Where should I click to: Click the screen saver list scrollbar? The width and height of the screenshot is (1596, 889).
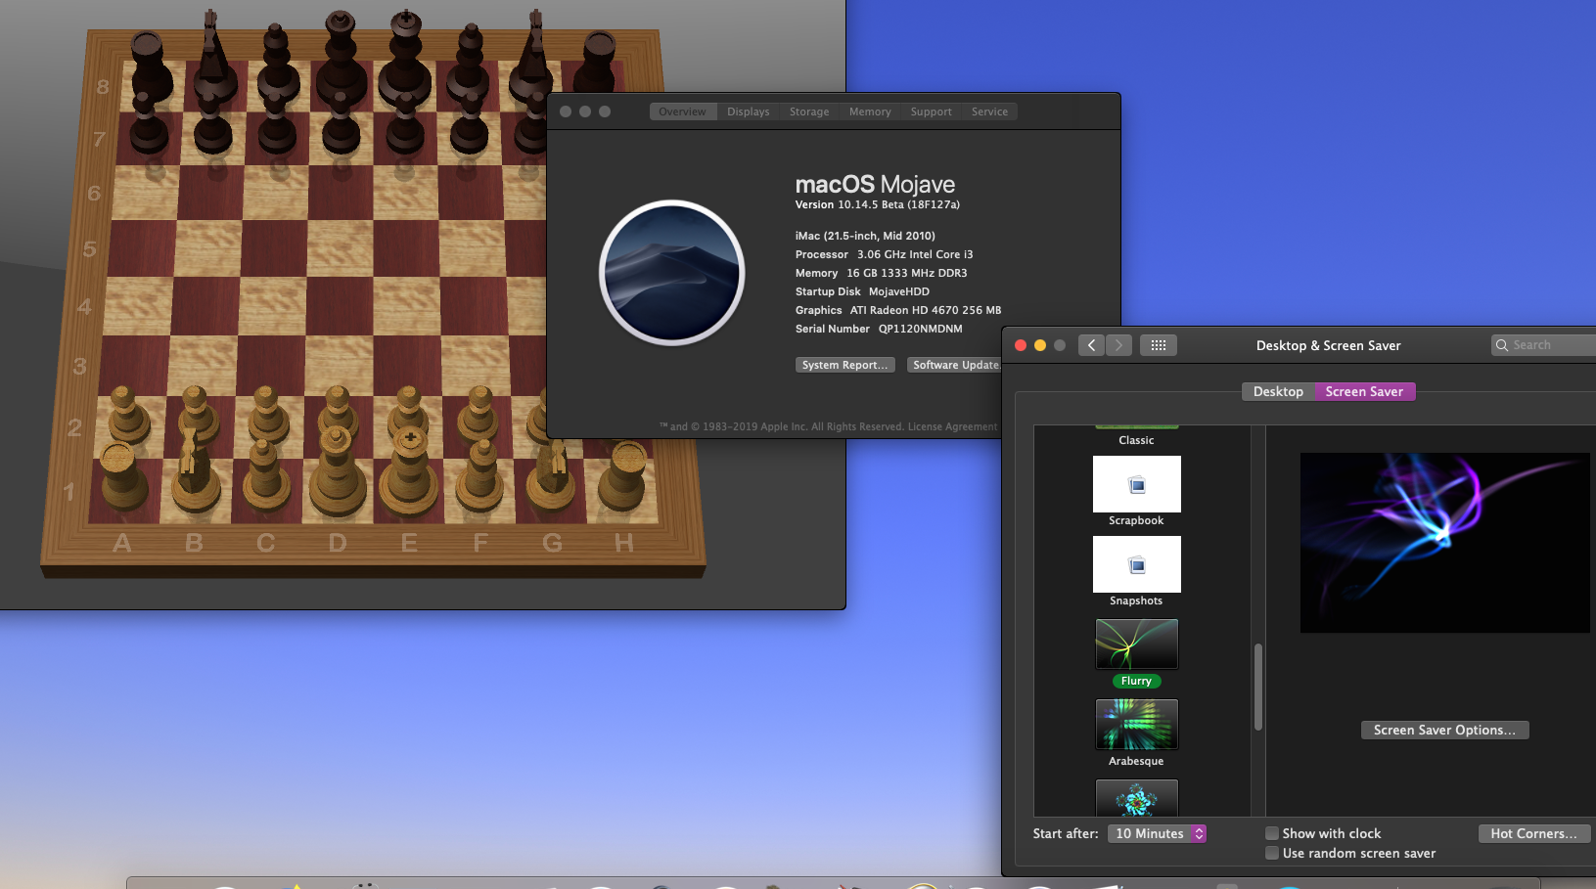pos(1258,687)
